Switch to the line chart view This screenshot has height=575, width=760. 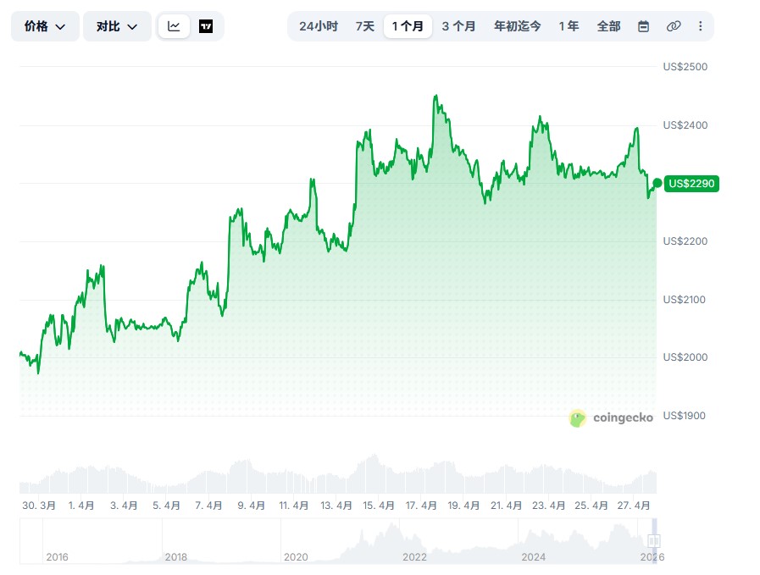click(174, 26)
